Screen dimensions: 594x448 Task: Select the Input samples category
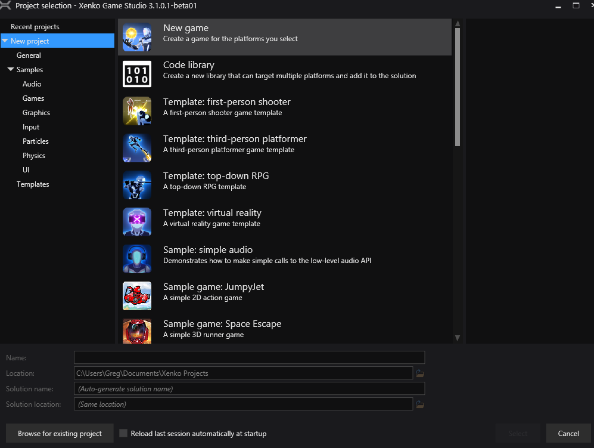[31, 127]
